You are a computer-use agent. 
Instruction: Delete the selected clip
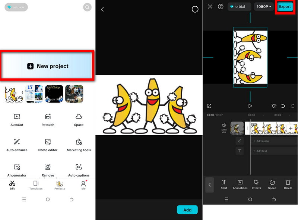[288, 184]
